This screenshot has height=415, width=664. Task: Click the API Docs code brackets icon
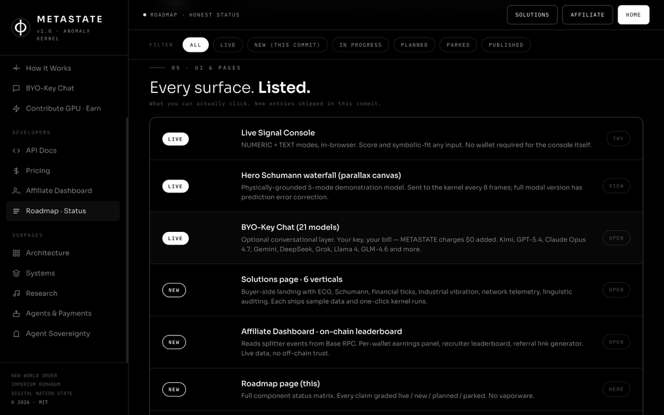(x=16, y=151)
